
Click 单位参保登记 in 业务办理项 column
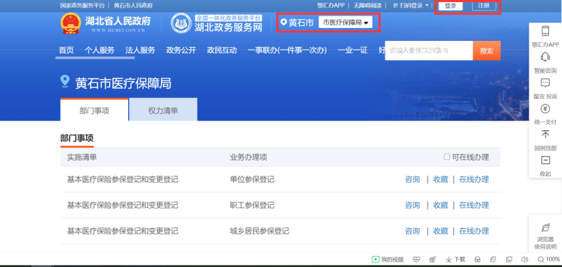coord(252,179)
